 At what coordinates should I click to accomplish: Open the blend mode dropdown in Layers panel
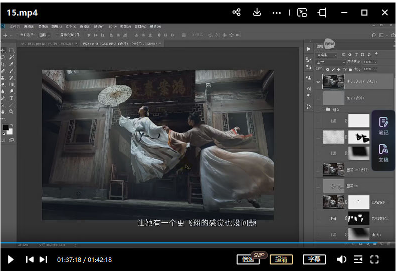pyautogui.click(x=331, y=62)
